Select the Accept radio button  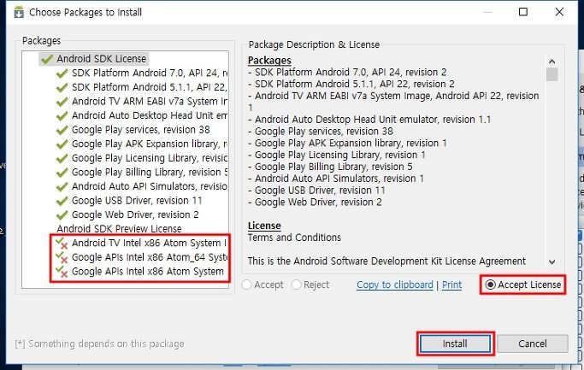click(246, 285)
